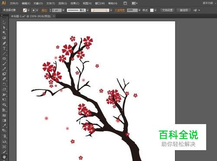Select the Type tool

[4, 48]
